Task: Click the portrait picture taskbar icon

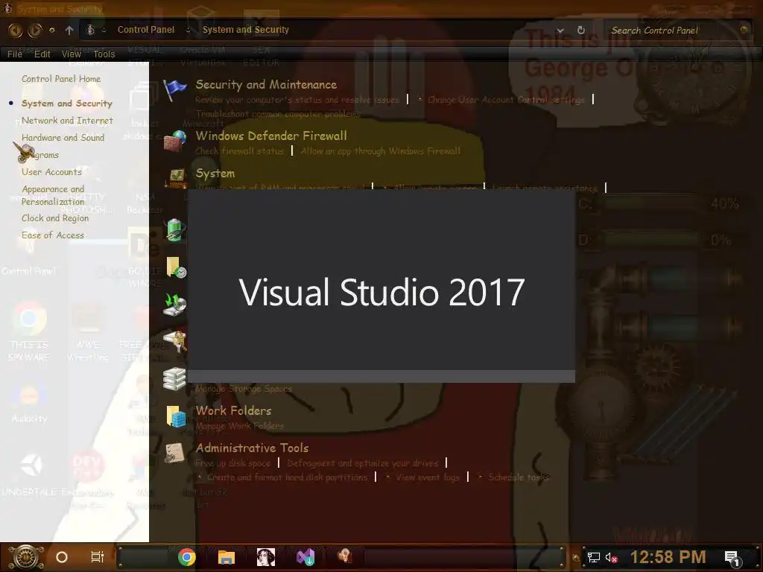Action: (x=266, y=557)
